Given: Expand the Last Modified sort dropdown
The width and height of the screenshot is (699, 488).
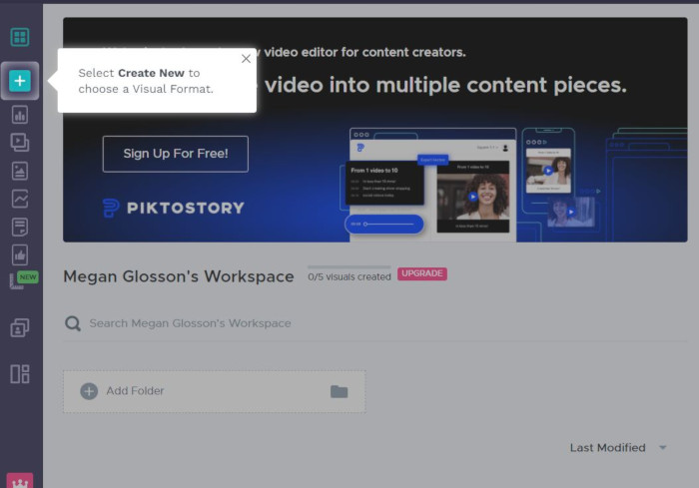Looking at the screenshot, I should click(x=618, y=448).
